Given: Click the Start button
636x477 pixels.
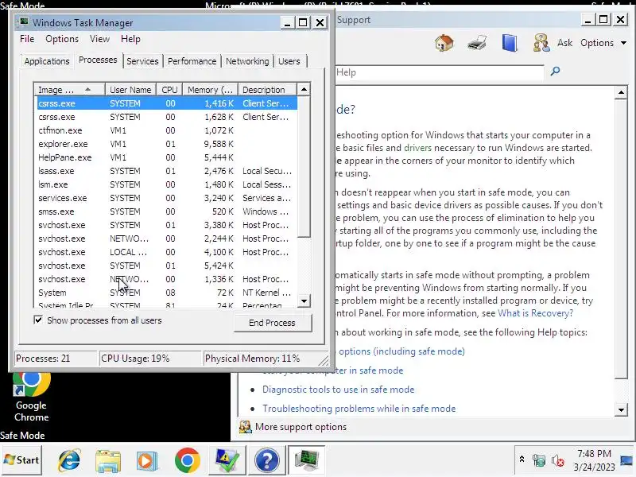Looking at the screenshot, I should tap(22, 460).
